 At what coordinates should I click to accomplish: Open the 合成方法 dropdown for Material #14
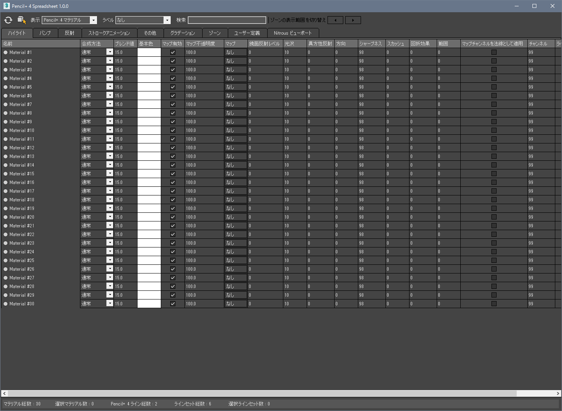[110, 165]
